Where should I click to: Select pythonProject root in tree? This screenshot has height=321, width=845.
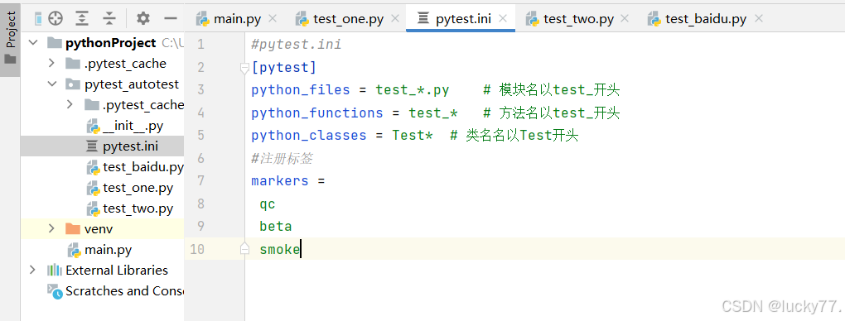(x=110, y=43)
